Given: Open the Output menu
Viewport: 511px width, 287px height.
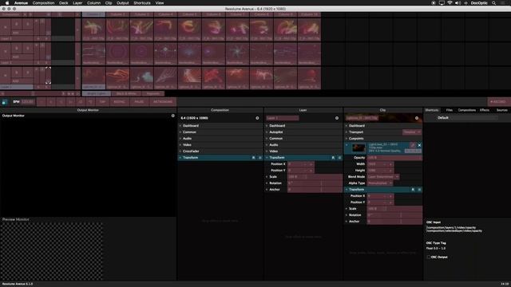Looking at the screenshot, I should [122, 3].
